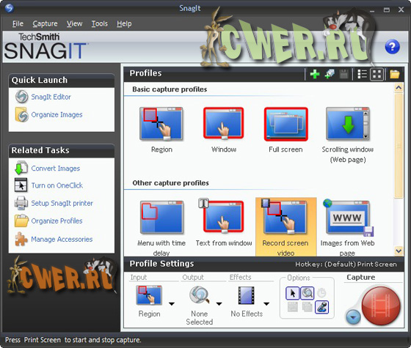
Task: Click the Manage Accessories puzzle icon
Action: (x=21, y=239)
